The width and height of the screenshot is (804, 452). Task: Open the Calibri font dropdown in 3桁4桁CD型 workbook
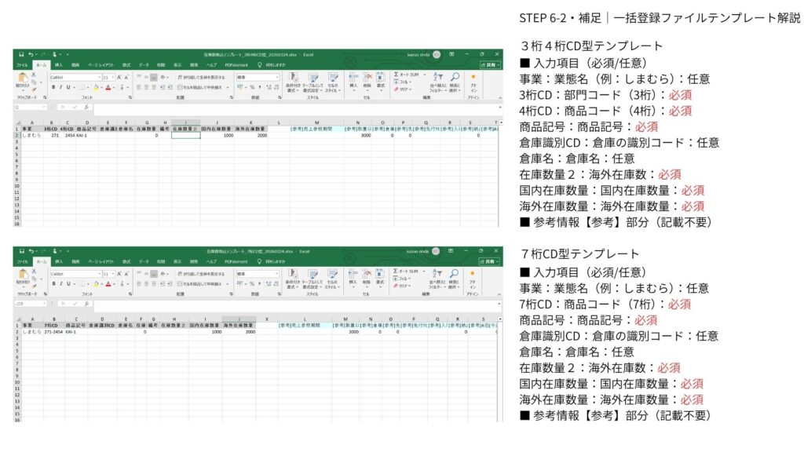pos(100,77)
